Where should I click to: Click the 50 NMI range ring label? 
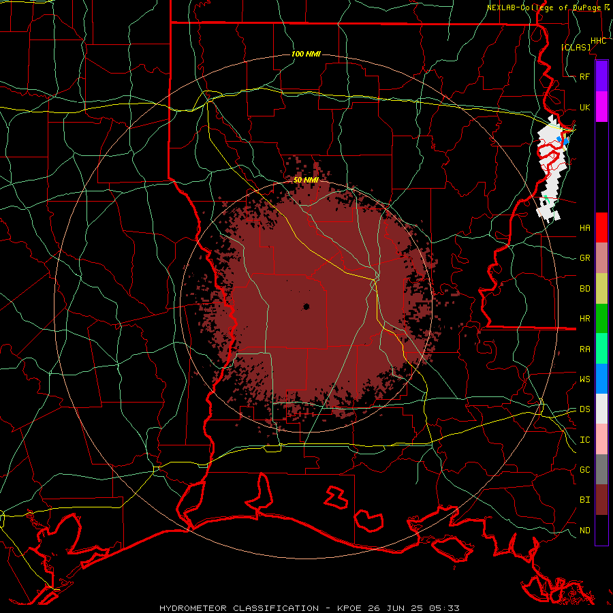(306, 180)
